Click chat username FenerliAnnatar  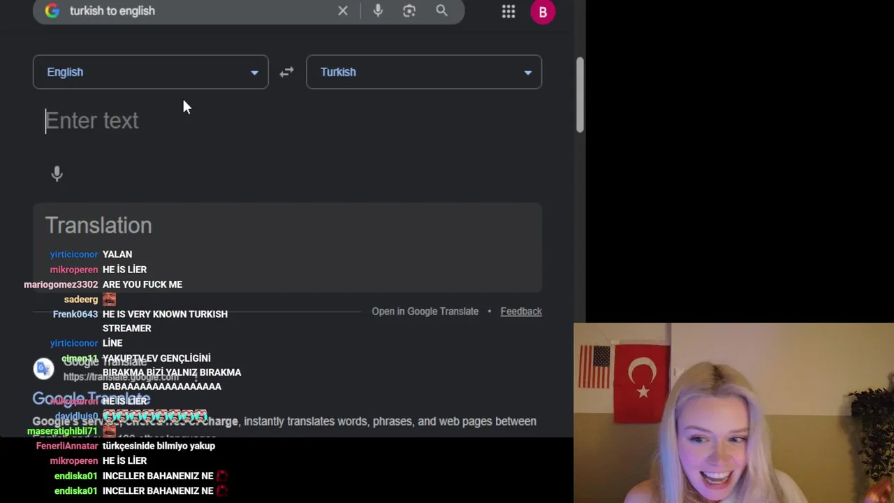click(x=67, y=446)
